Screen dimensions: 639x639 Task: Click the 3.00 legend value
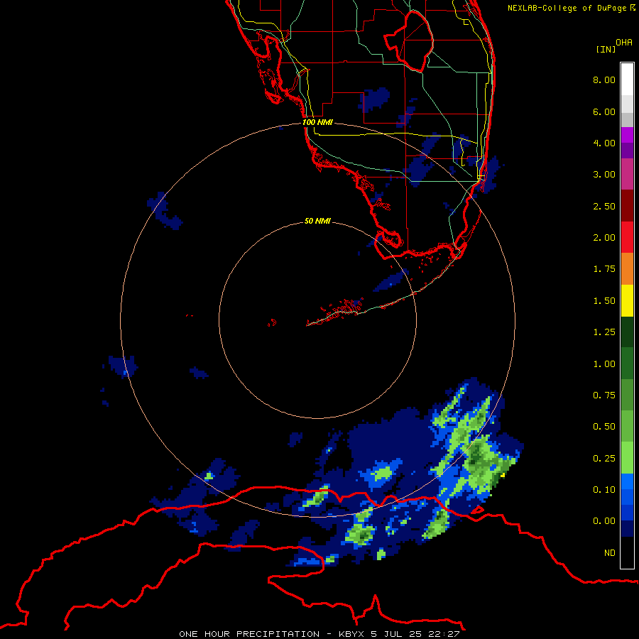point(604,175)
